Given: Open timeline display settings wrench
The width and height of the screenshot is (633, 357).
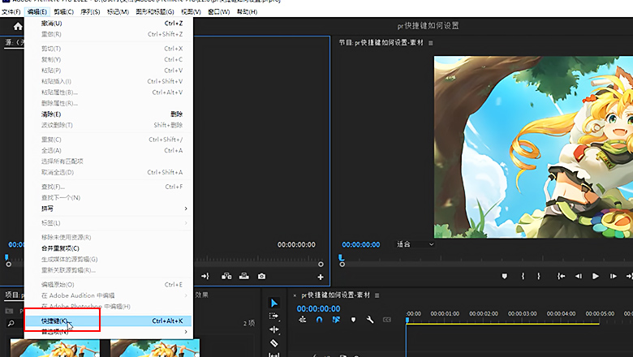Looking at the screenshot, I should pyautogui.click(x=370, y=320).
